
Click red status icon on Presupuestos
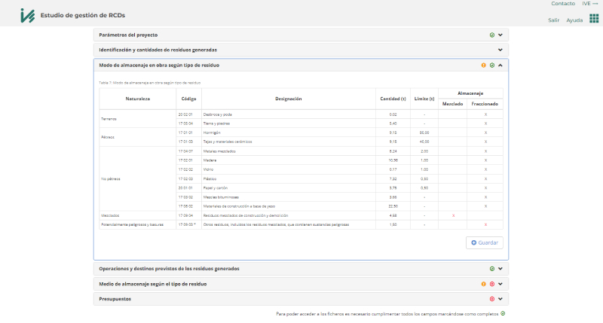(492, 299)
